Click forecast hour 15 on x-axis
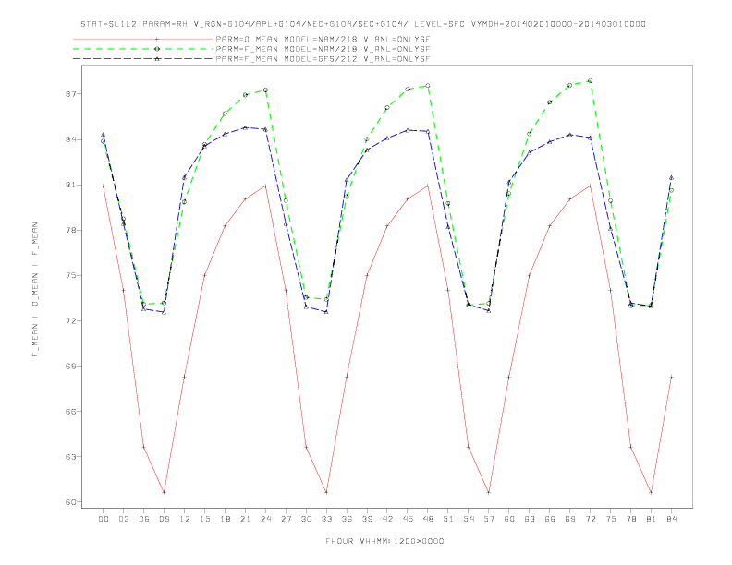Image resolution: width=732 pixels, height=565 pixels. coord(205,519)
